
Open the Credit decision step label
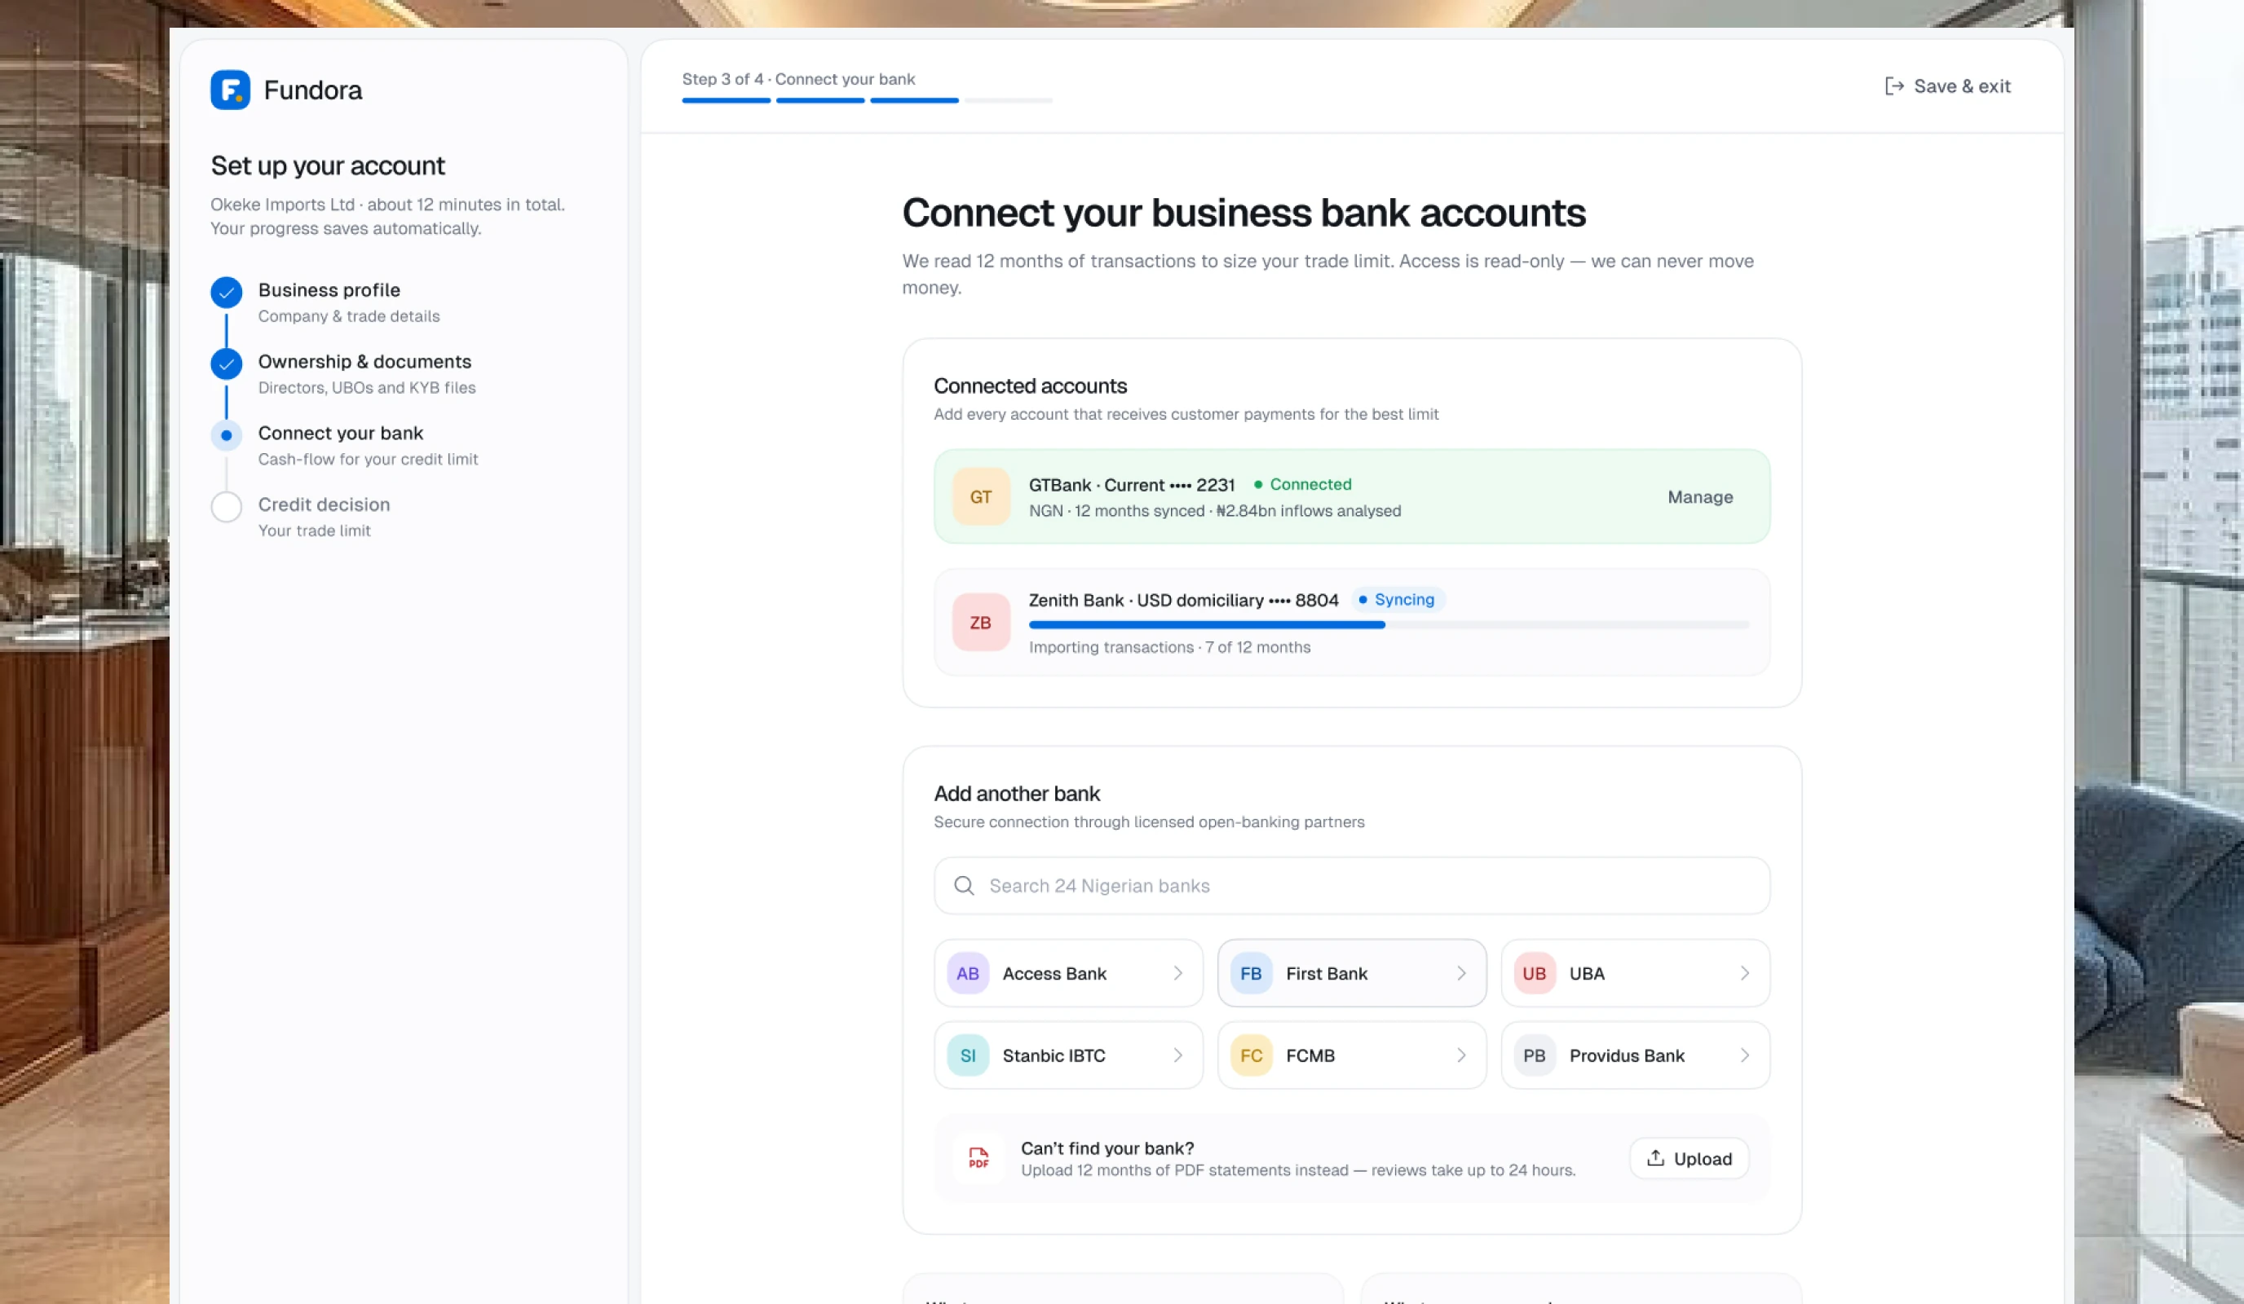click(x=325, y=504)
